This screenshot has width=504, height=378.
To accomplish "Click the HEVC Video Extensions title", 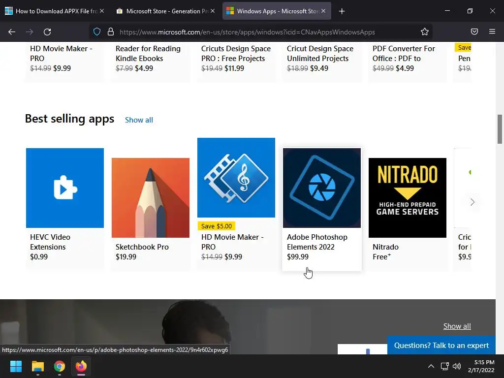I will click(x=50, y=242).
